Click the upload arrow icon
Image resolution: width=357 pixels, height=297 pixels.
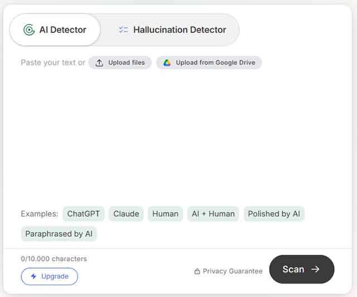tap(99, 63)
